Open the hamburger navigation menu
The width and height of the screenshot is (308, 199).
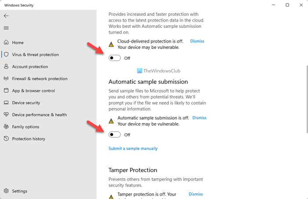pyautogui.click(x=6, y=28)
